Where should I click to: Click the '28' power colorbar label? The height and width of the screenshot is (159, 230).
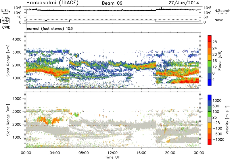214,42
